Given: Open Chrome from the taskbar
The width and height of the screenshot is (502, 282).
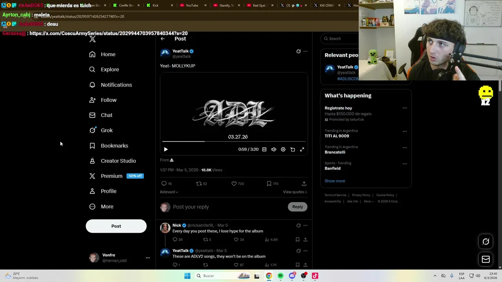Looking at the screenshot, I should (x=269, y=276).
